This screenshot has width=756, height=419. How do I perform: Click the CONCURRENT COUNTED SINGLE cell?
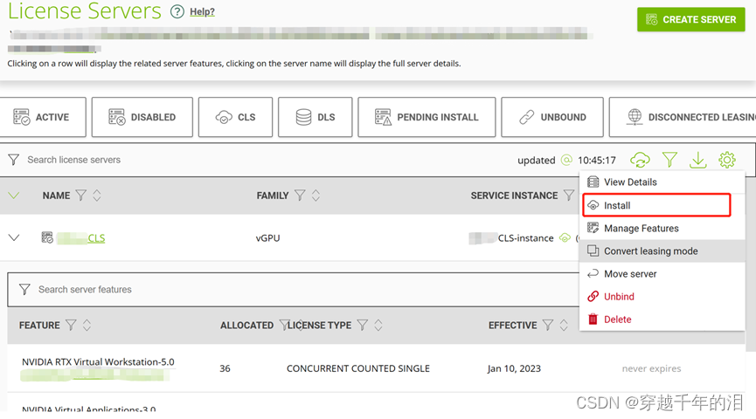pos(357,368)
